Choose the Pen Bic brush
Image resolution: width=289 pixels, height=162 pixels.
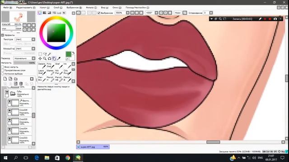42,79
